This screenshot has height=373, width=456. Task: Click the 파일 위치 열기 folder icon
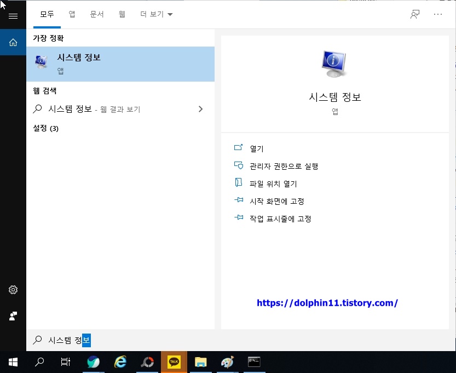point(239,183)
